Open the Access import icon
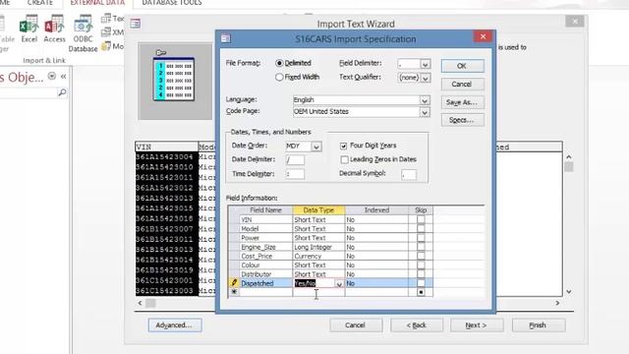Image resolution: width=629 pixels, height=354 pixels. (54, 29)
